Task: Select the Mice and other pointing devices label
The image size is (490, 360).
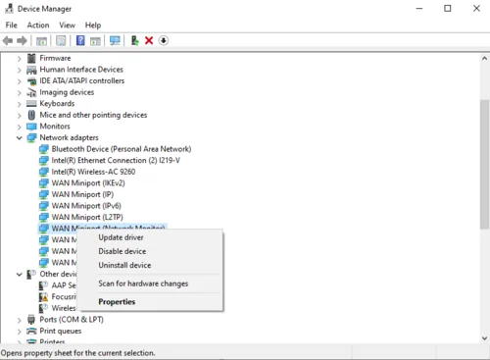Action: pyautogui.click(x=93, y=115)
